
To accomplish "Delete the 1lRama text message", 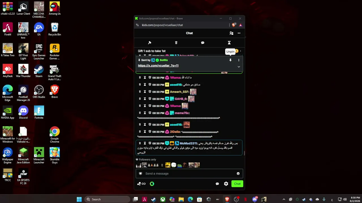I will click(140, 78).
